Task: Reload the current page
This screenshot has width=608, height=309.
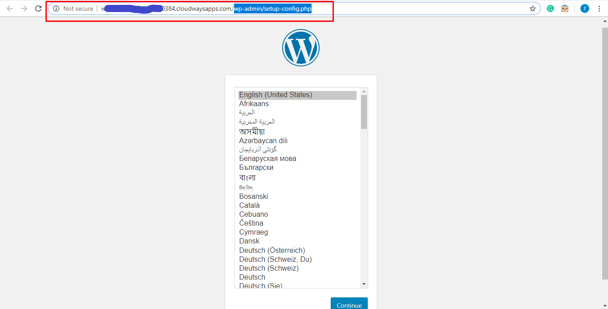Action: [38, 8]
